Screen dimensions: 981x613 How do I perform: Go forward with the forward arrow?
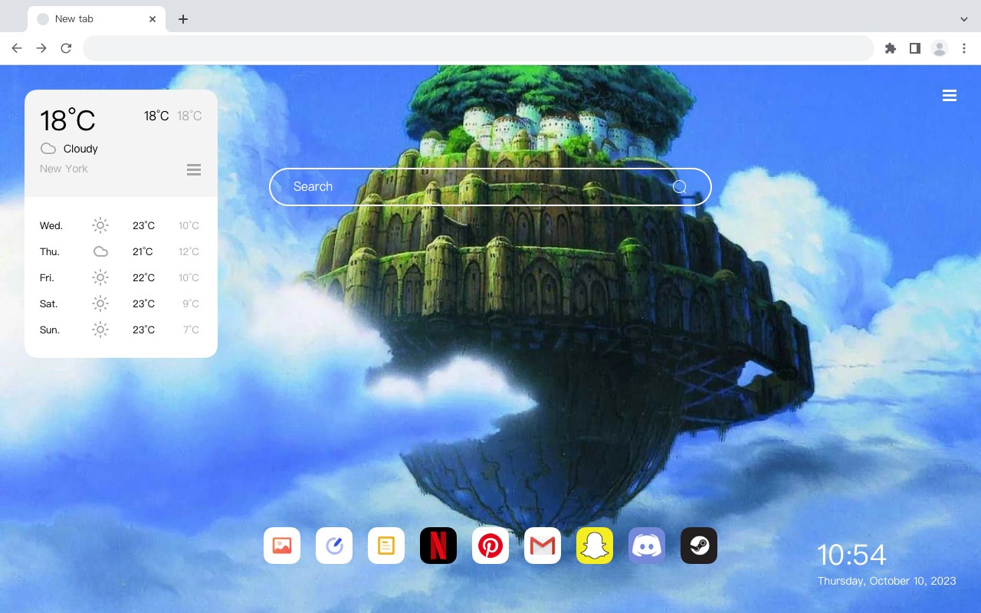[x=41, y=48]
